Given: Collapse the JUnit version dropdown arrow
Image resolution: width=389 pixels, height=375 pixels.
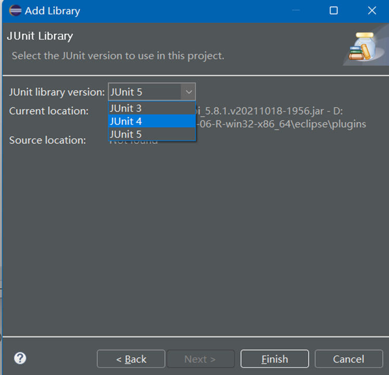Looking at the screenshot, I should pos(188,92).
